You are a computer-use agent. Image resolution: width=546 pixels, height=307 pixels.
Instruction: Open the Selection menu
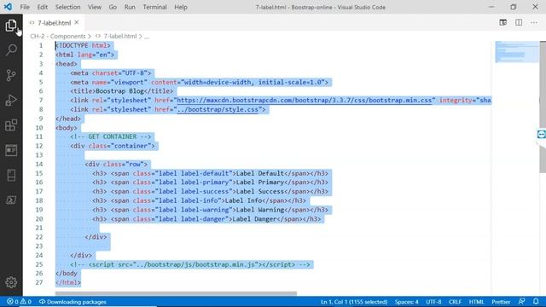click(67, 7)
